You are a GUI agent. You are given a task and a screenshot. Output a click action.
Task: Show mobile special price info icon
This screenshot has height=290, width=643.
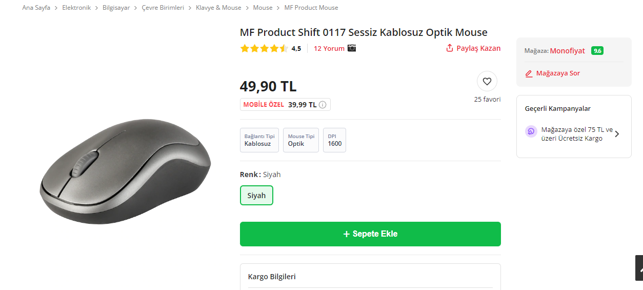pyautogui.click(x=323, y=105)
